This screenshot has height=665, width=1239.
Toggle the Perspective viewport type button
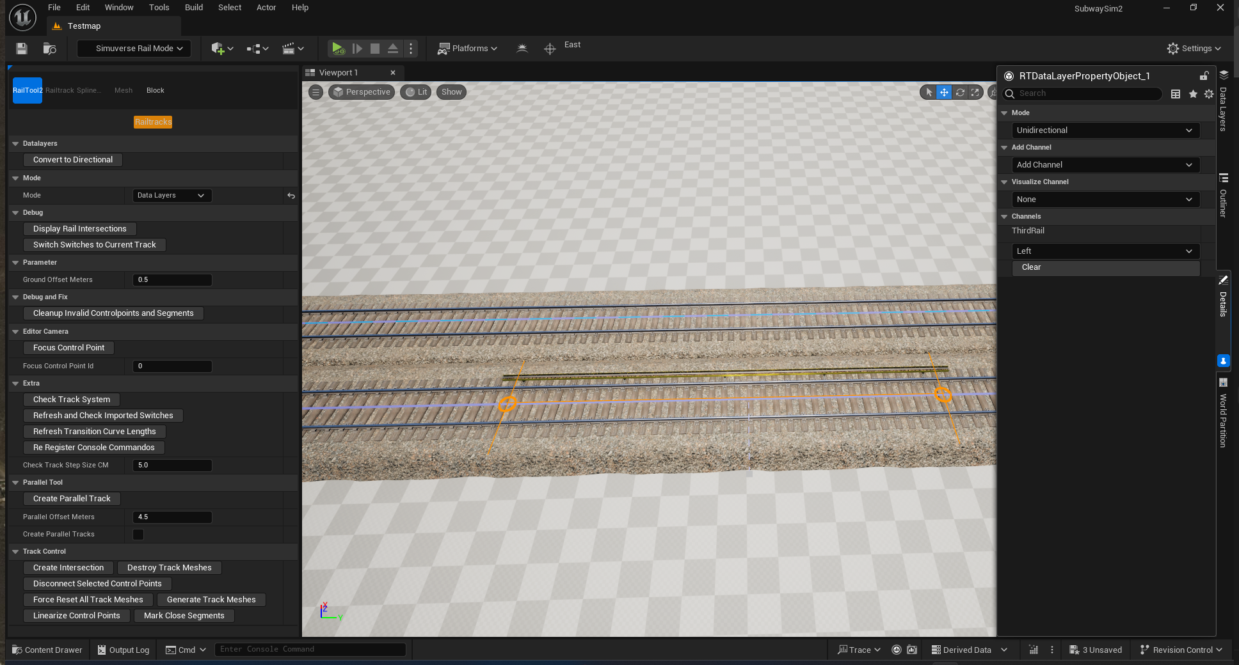point(362,92)
